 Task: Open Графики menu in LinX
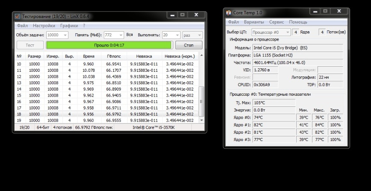tap(69, 26)
